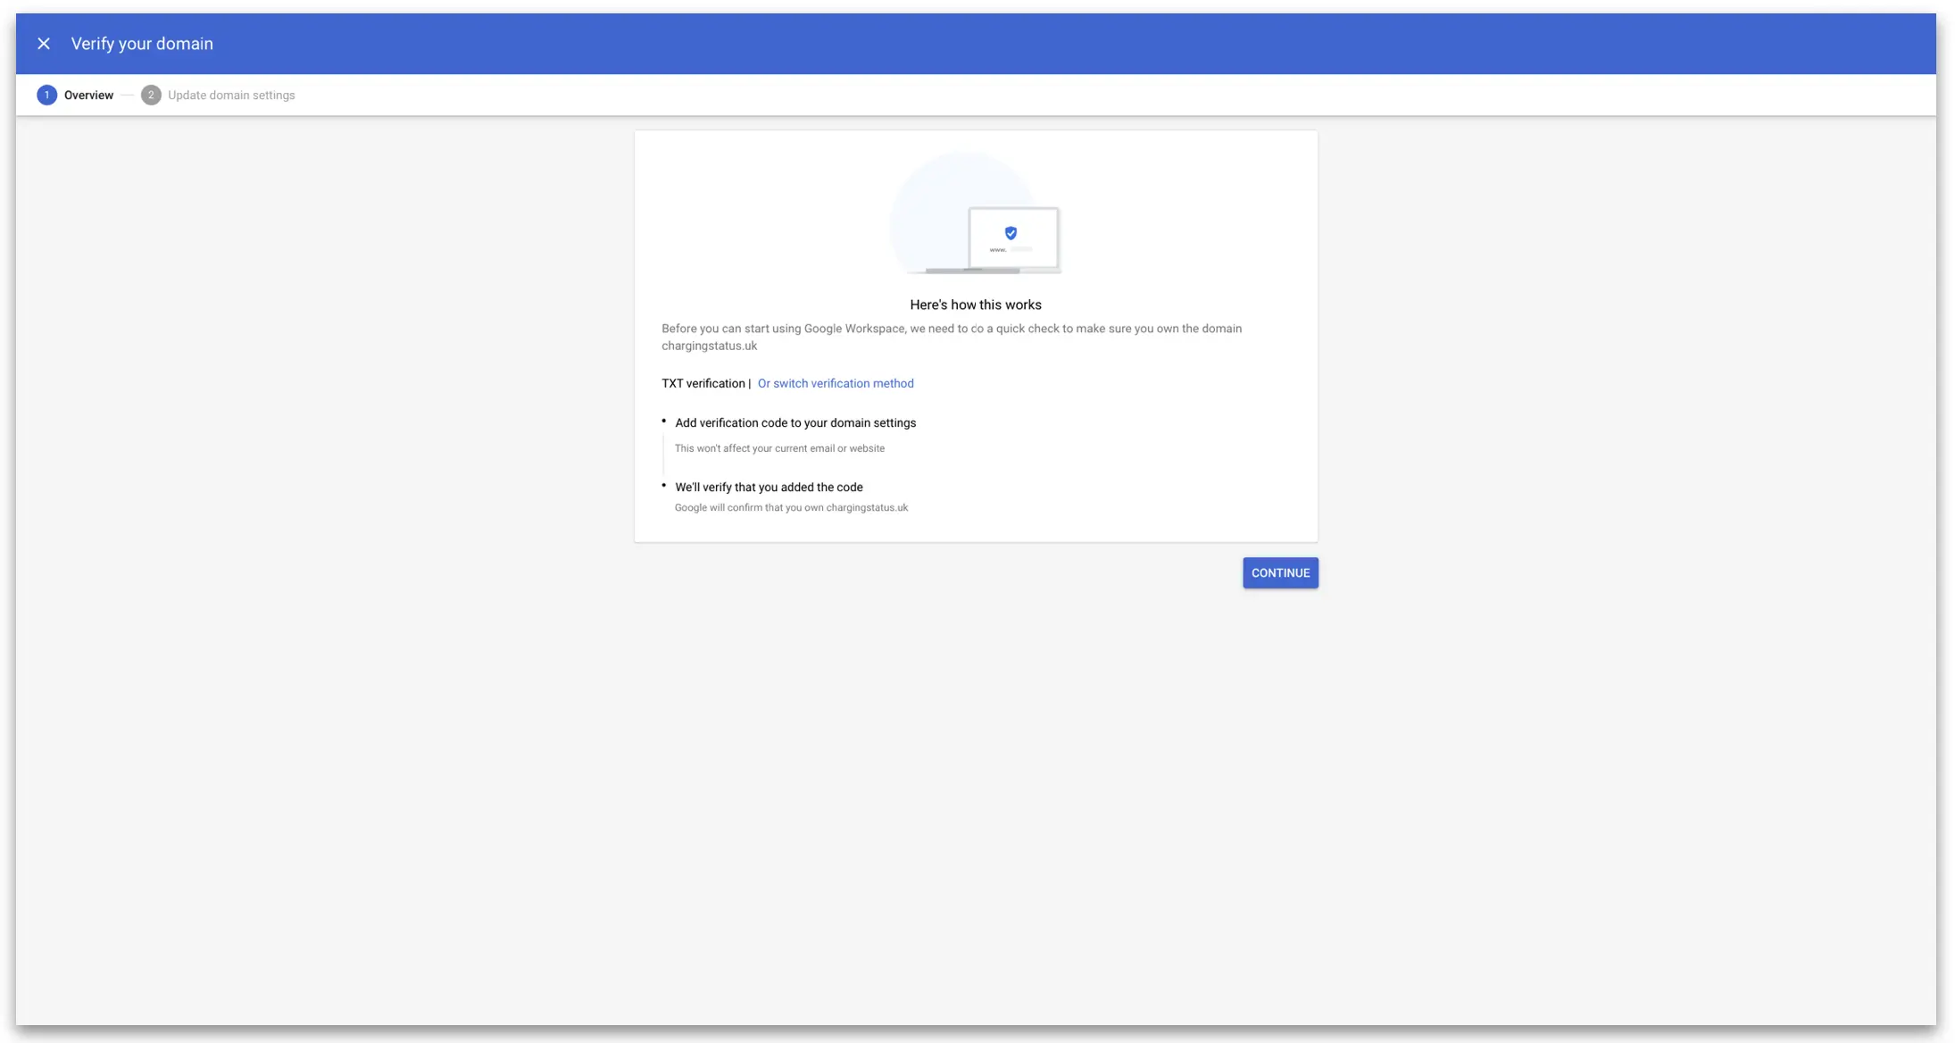This screenshot has height=1043, width=1955.
Task: Click Add verification code to your domain settings
Action: click(x=795, y=422)
